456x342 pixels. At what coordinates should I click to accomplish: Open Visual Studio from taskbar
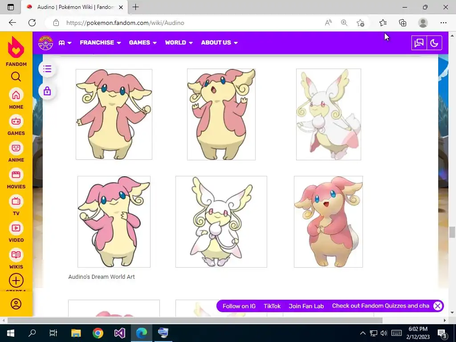(120, 333)
